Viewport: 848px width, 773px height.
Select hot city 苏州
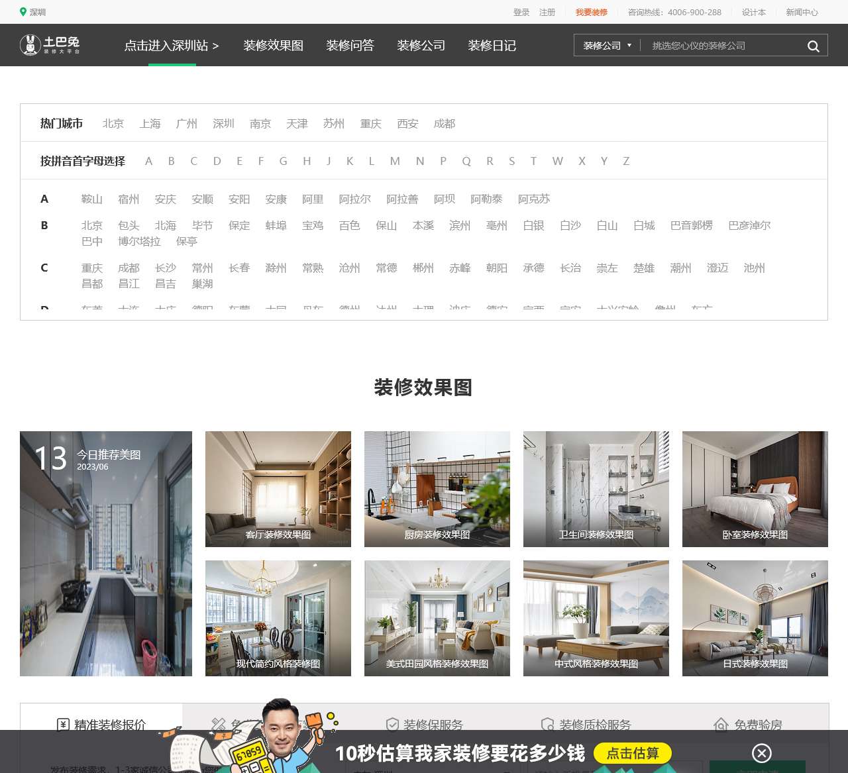[x=334, y=123]
